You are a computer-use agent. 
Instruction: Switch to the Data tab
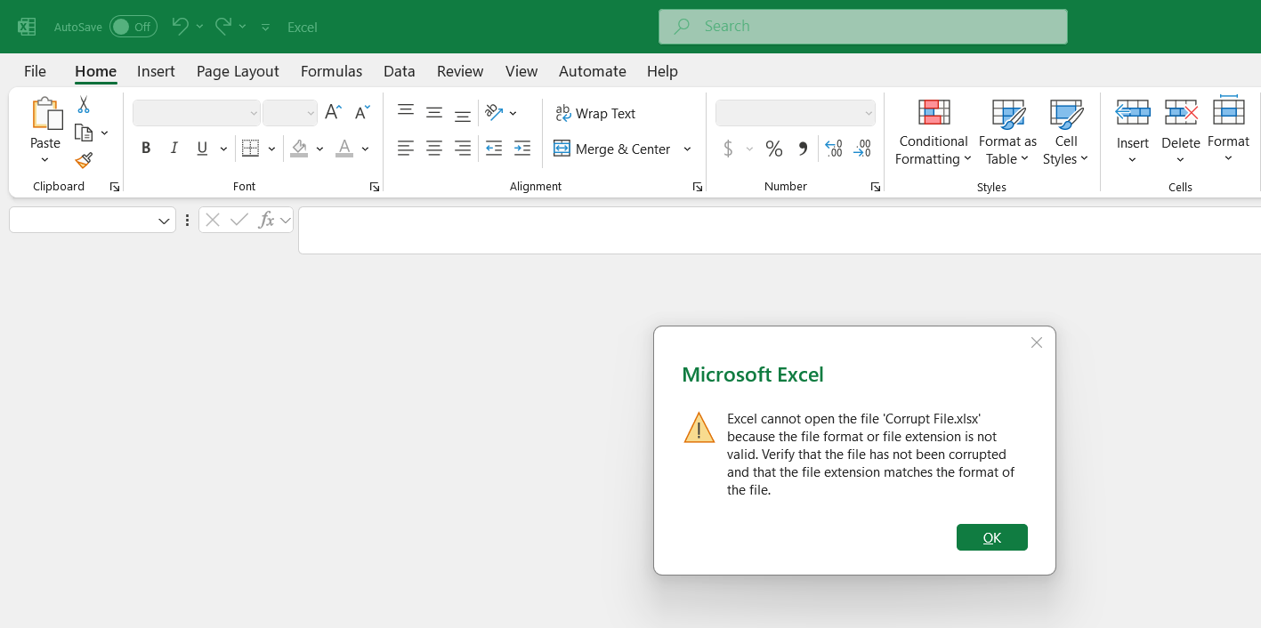click(400, 71)
